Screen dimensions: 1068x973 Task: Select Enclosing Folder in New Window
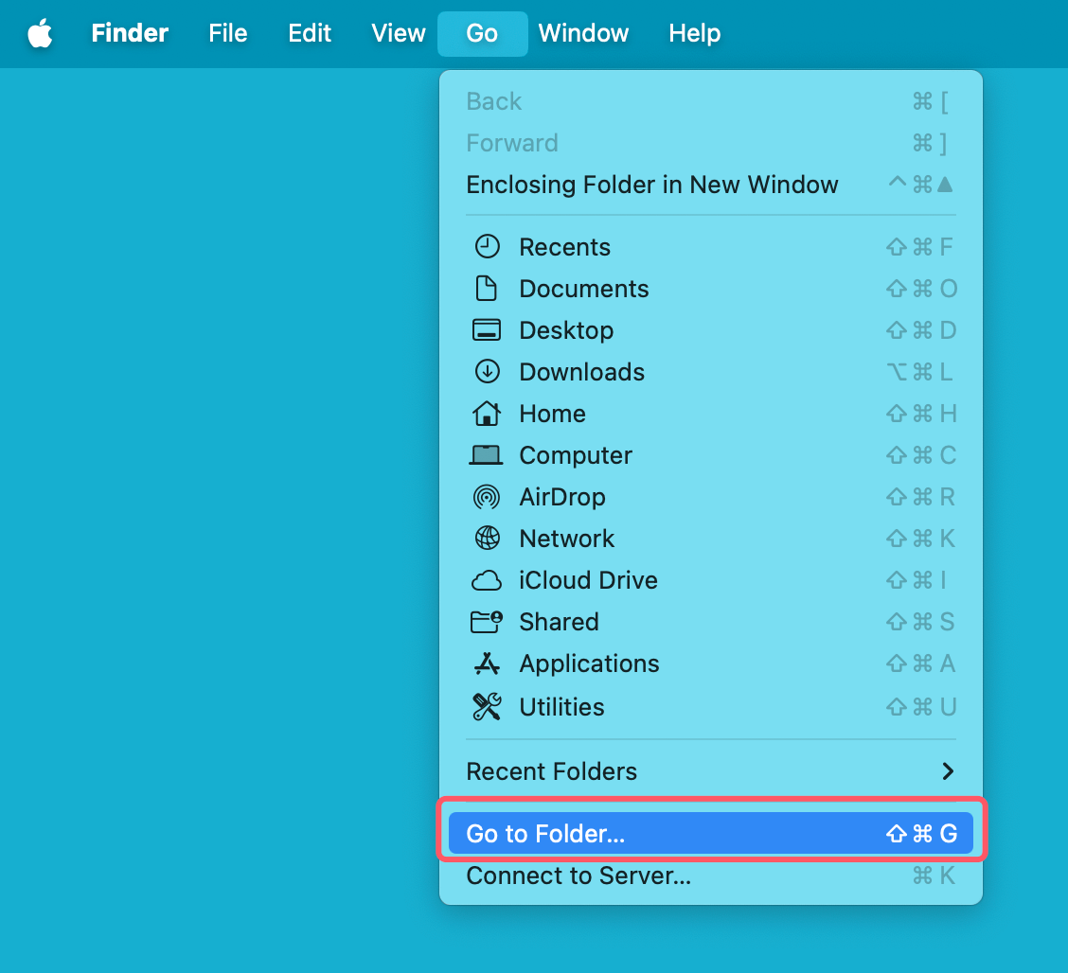tap(652, 185)
